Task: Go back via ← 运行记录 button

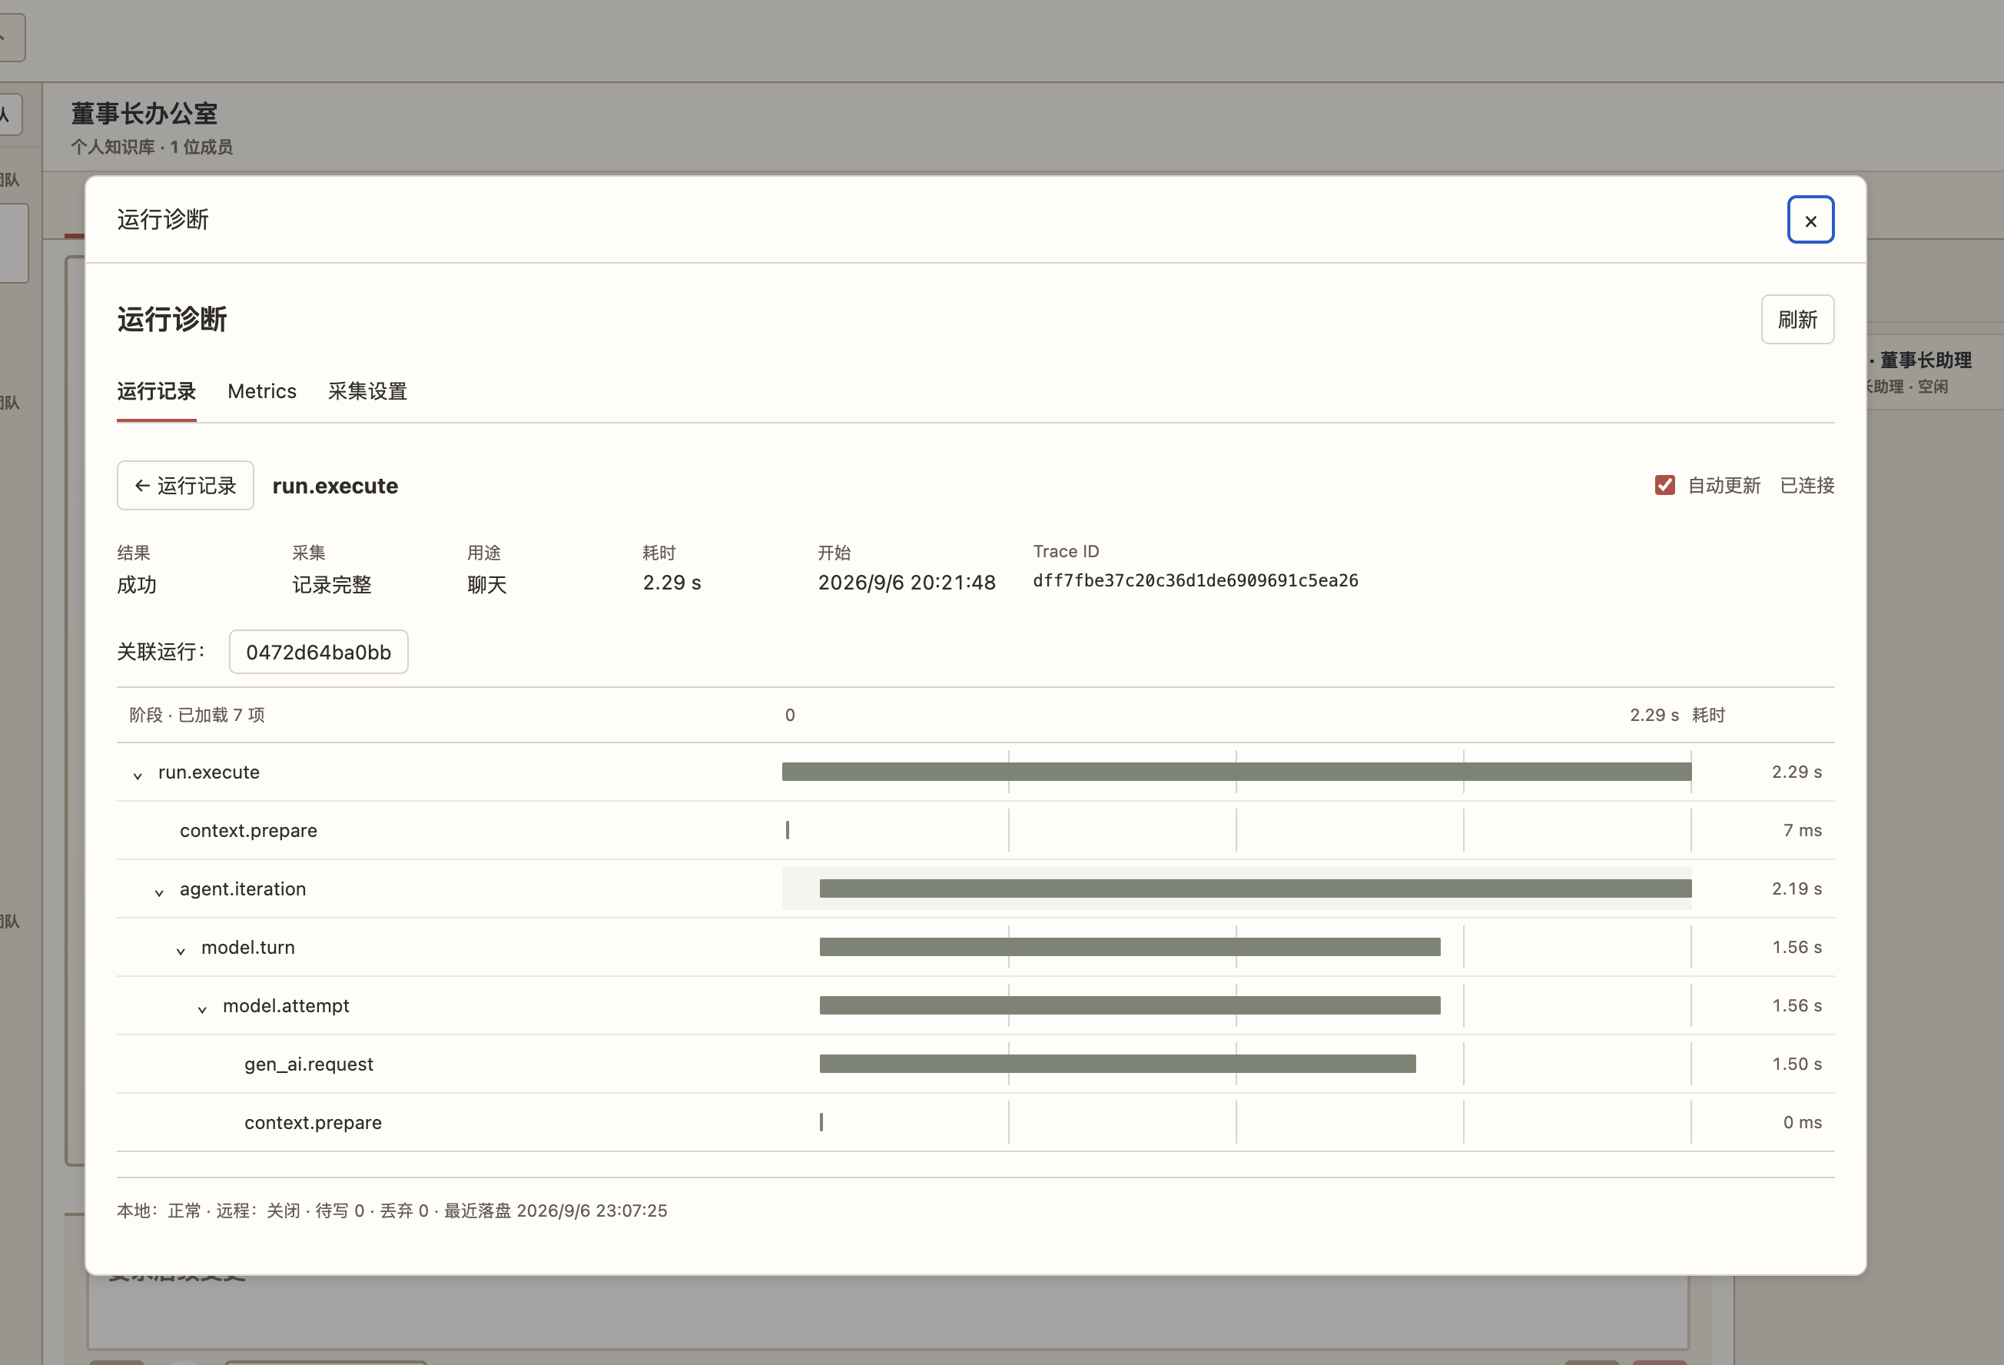Action: (x=185, y=486)
